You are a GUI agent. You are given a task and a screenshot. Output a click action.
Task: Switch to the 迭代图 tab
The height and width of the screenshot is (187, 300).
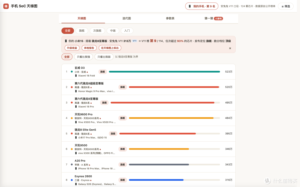(x=127, y=18)
